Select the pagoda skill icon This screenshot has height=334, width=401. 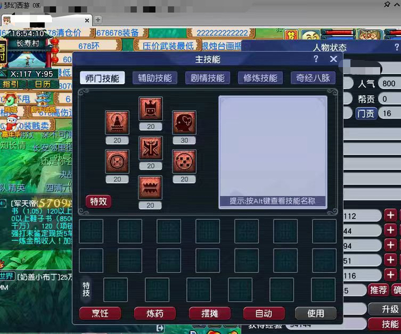[117, 122]
